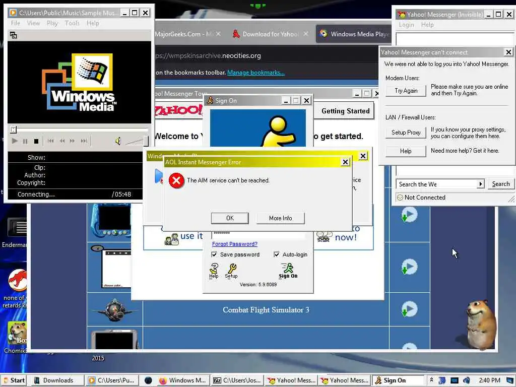Screen dimensions: 516x387
Task: Skip to next track in Media Player
Action: point(84,141)
